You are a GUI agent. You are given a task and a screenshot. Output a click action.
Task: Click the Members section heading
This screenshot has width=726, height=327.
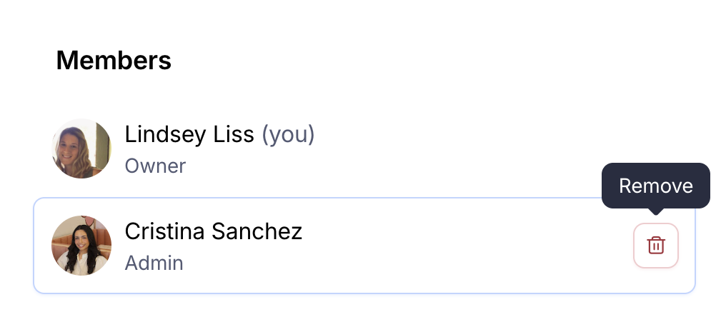(114, 61)
